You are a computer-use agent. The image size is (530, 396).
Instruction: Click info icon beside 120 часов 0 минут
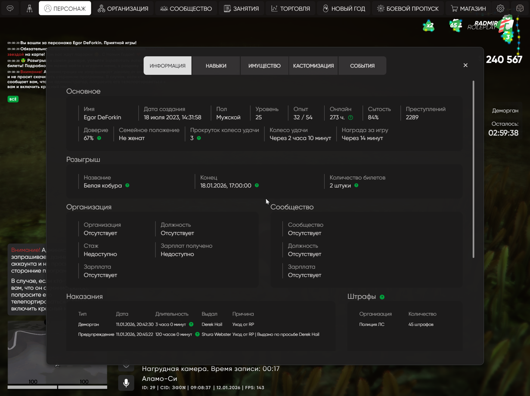pyautogui.click(x=197, y=334)
